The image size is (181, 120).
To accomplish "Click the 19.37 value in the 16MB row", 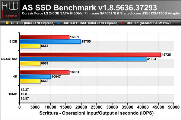I will click(25, 90).
